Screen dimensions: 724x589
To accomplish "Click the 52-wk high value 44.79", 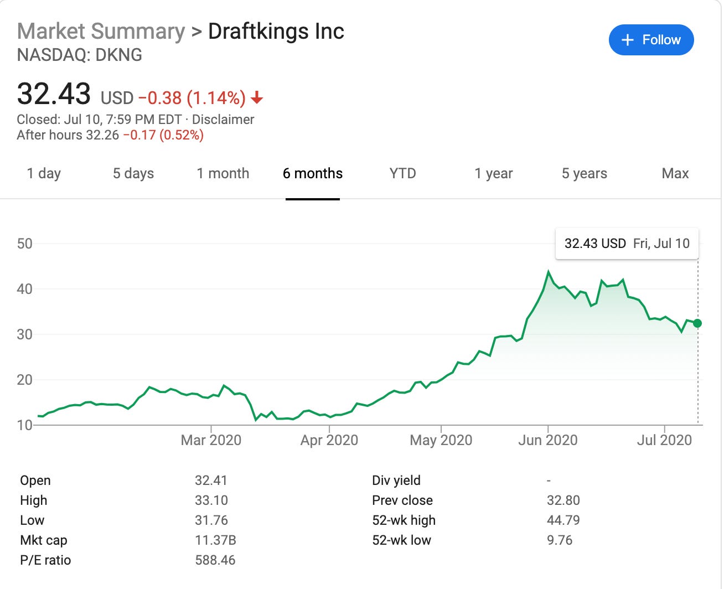I will pyautogui.click(x=563, y=520).
